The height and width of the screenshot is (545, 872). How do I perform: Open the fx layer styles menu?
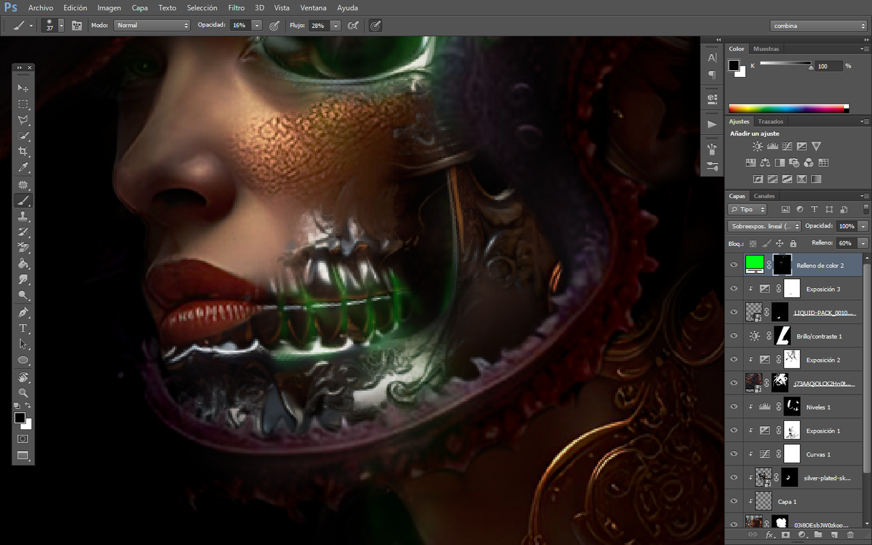770,535
